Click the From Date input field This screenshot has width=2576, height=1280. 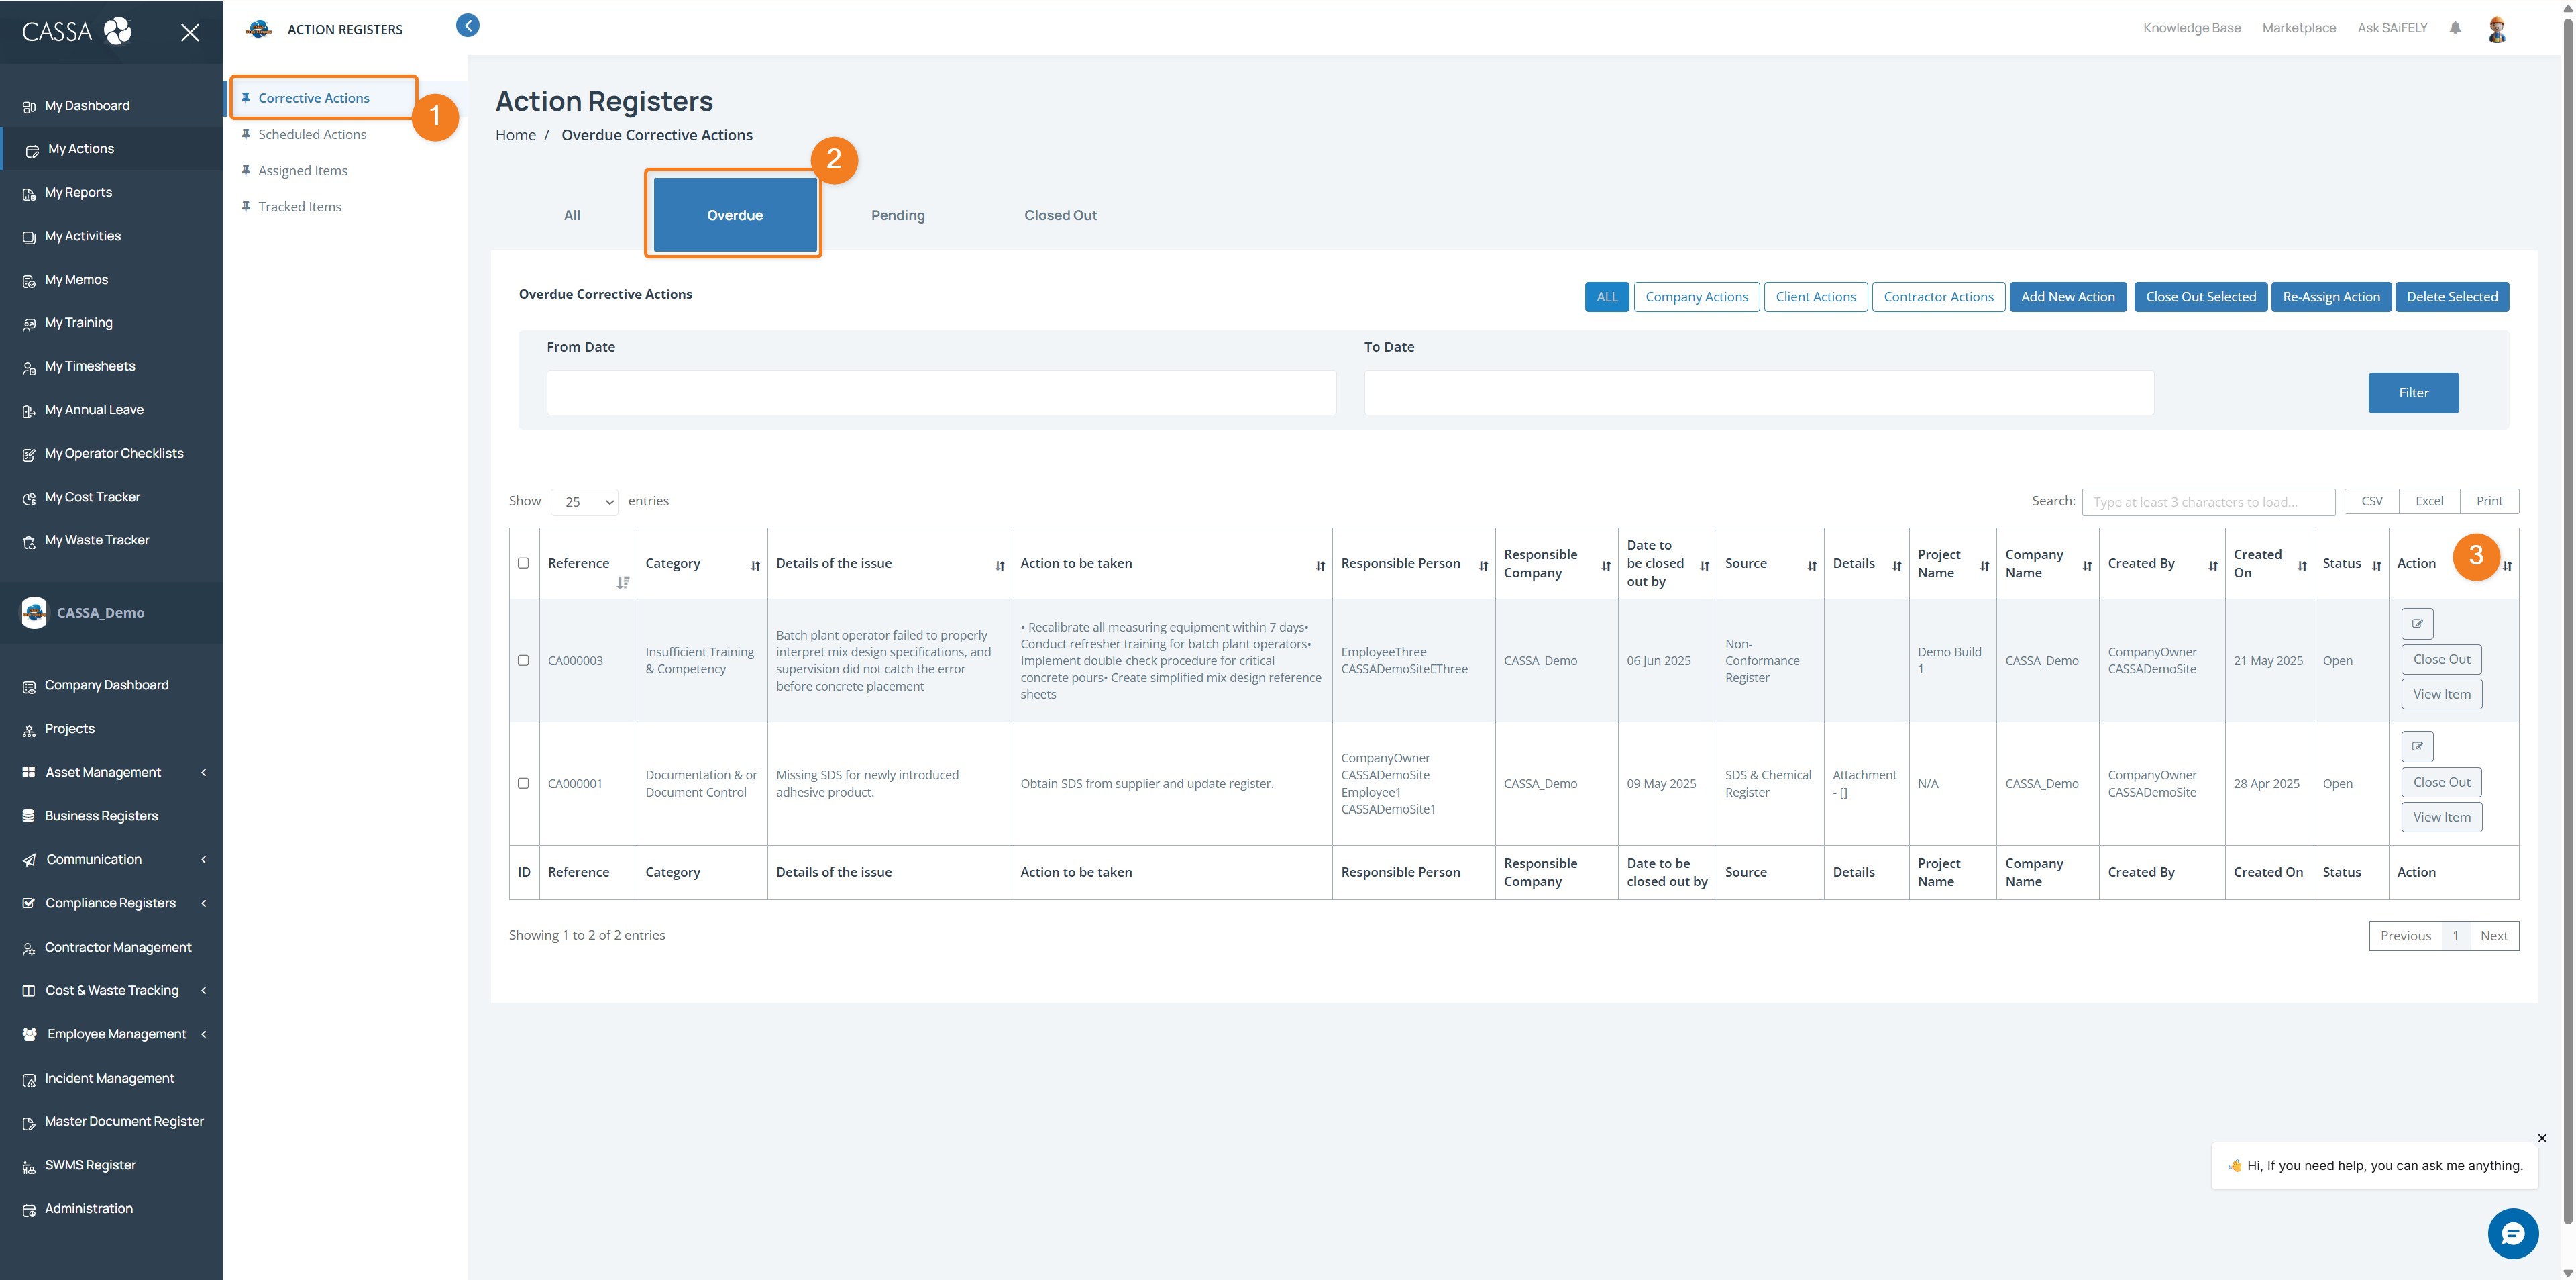tap(940, 393)
